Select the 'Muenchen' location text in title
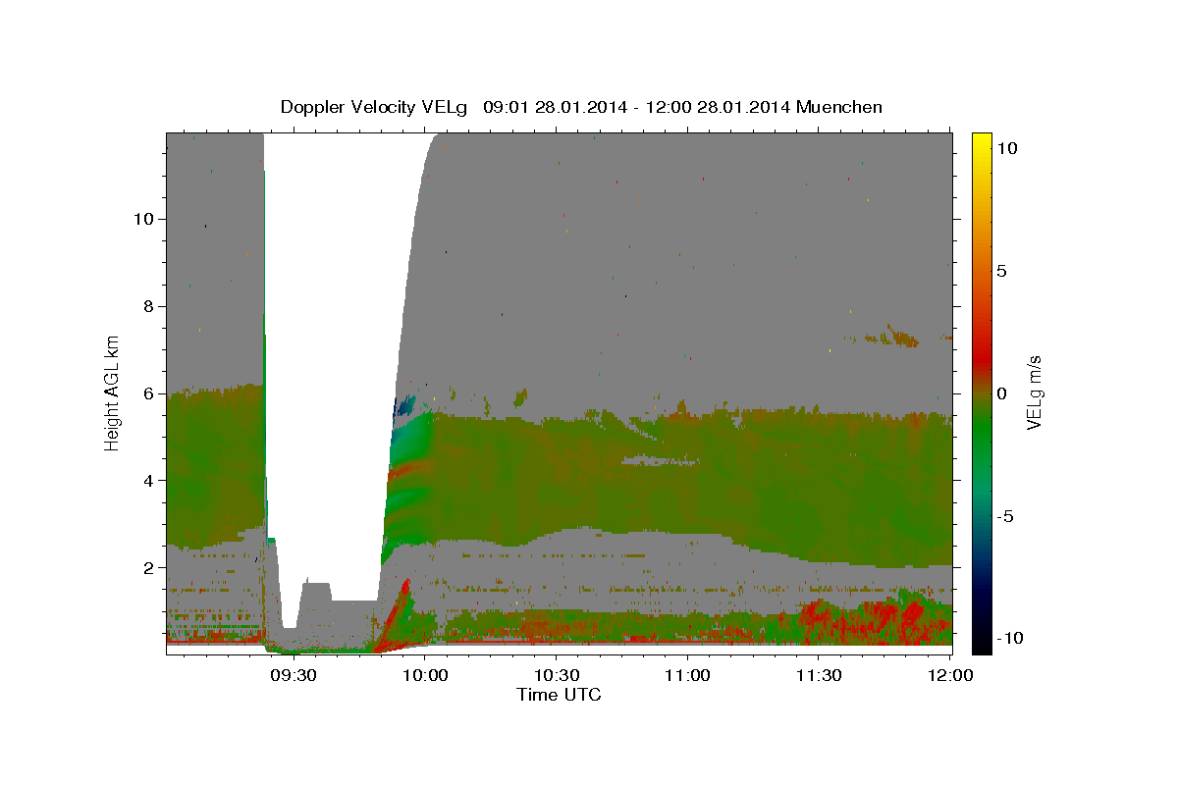The width and height of the screenshot is (1178, 785). tap(839, 106)
